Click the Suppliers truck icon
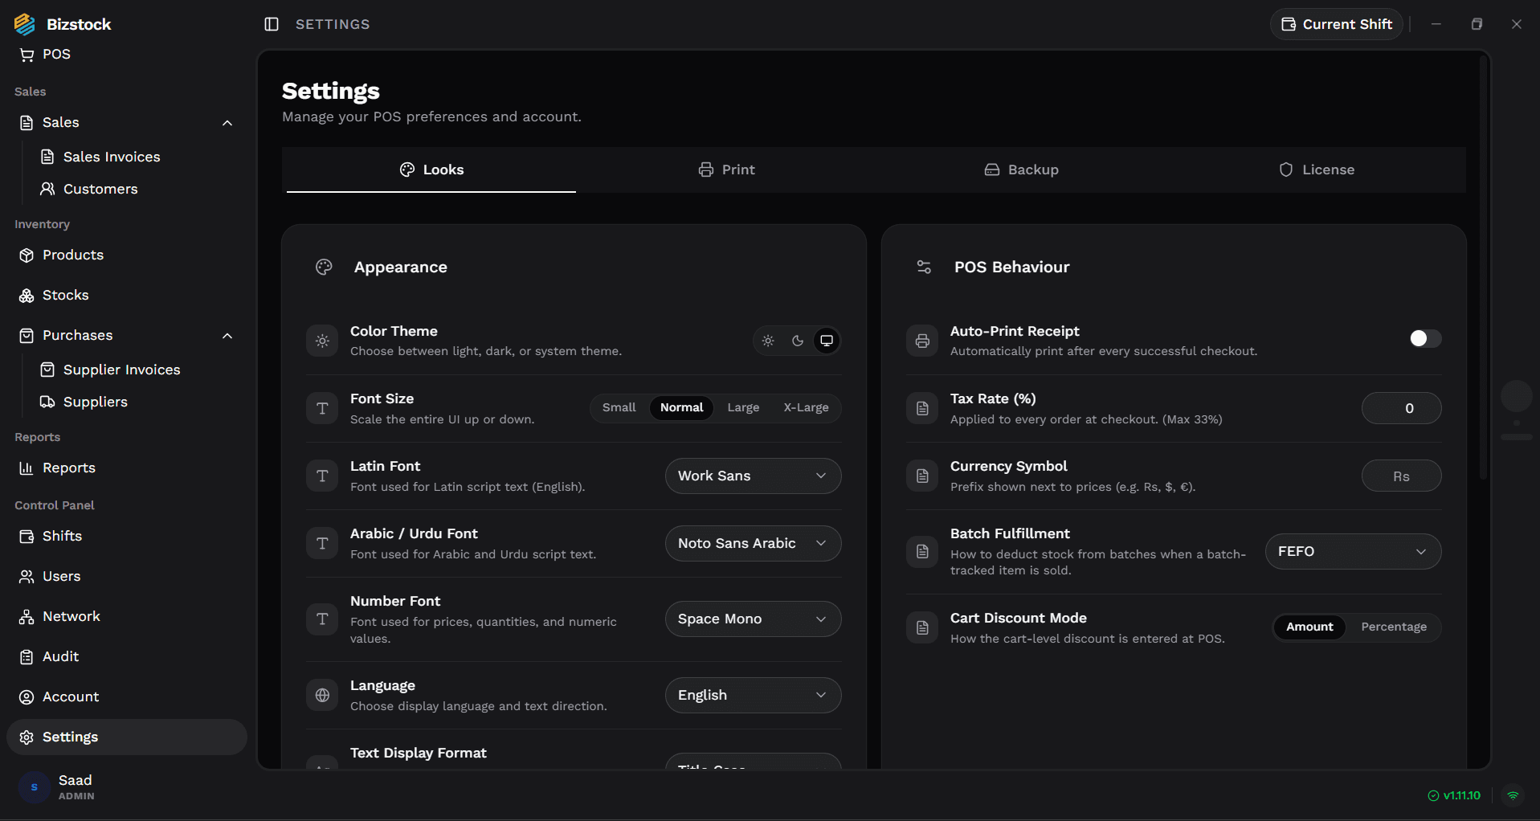Screen dimensions: 1540x821 47,402
